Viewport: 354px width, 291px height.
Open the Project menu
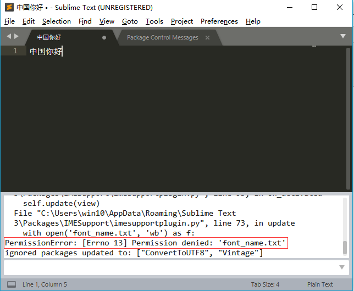pyautogui.click(x=182, y=21)
